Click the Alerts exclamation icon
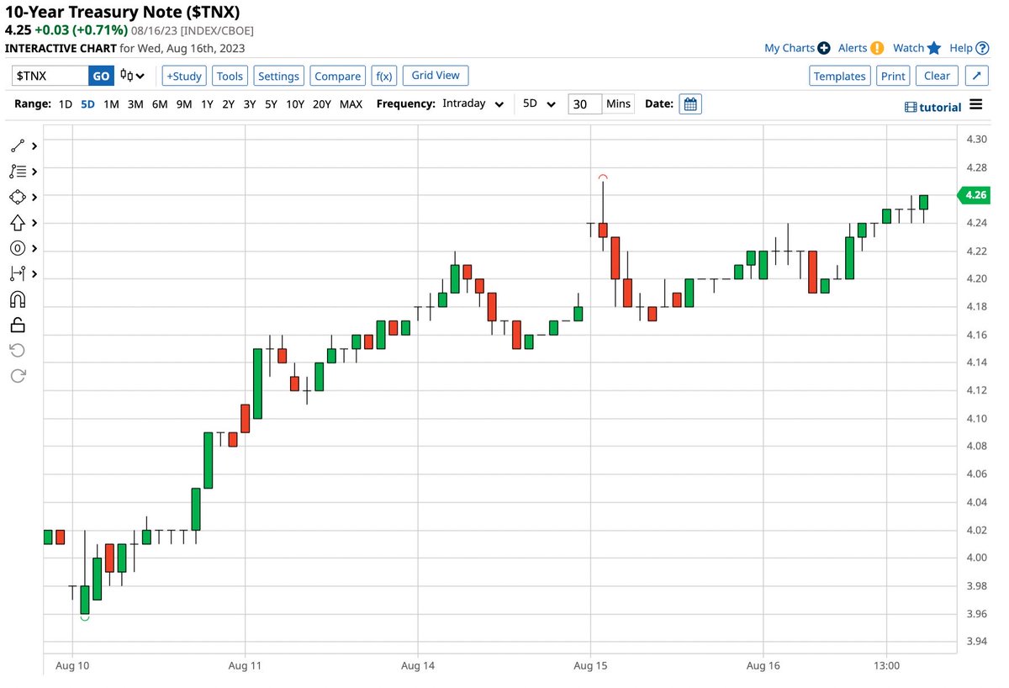The image size is (1009, 688). coord(877,48)
